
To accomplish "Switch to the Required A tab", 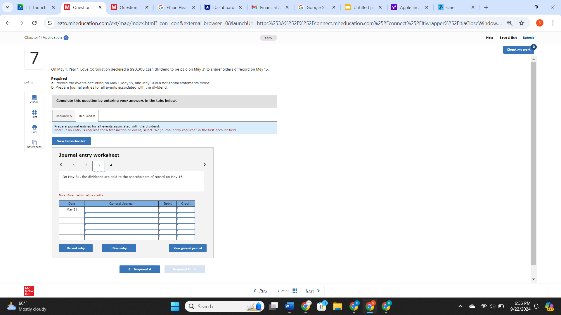I will [x=63, y=116].
